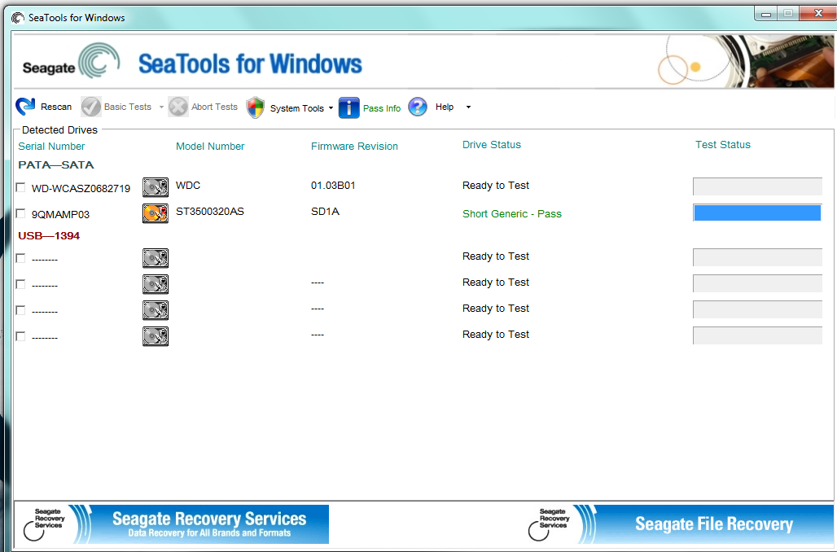The width and height of the screenshot is (837, 552).
Task: Click the System Tools shield icon
Action: click(255, 107)
